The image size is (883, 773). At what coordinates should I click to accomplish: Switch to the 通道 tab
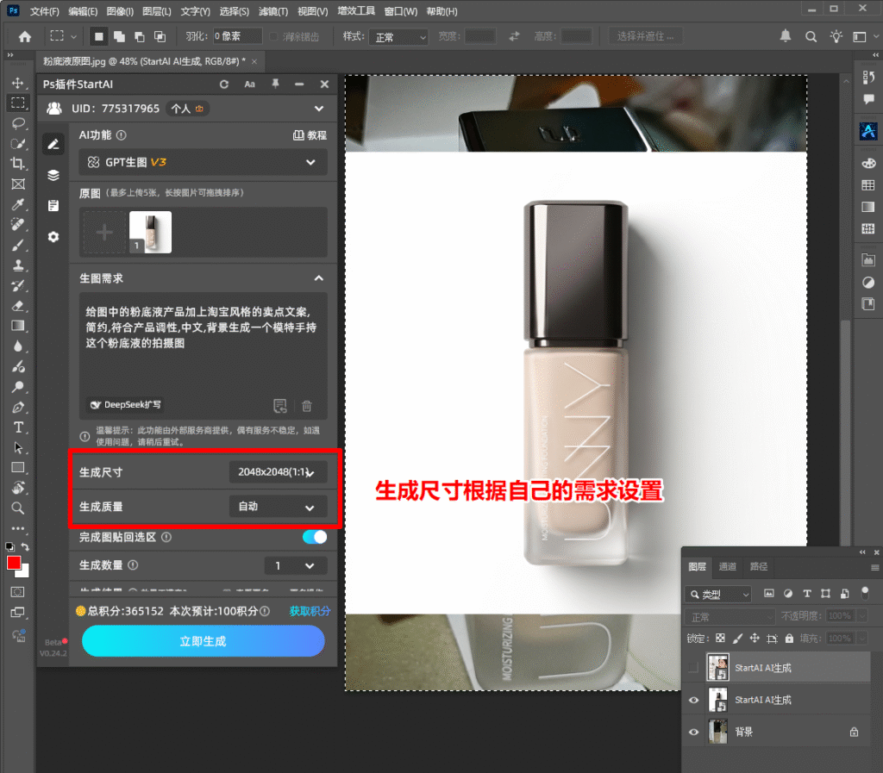728,566
